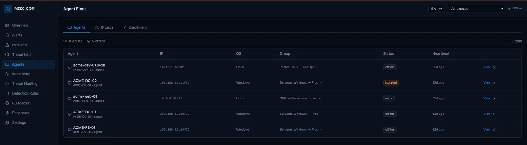Switch to the Groups tab

click(104, 27)
